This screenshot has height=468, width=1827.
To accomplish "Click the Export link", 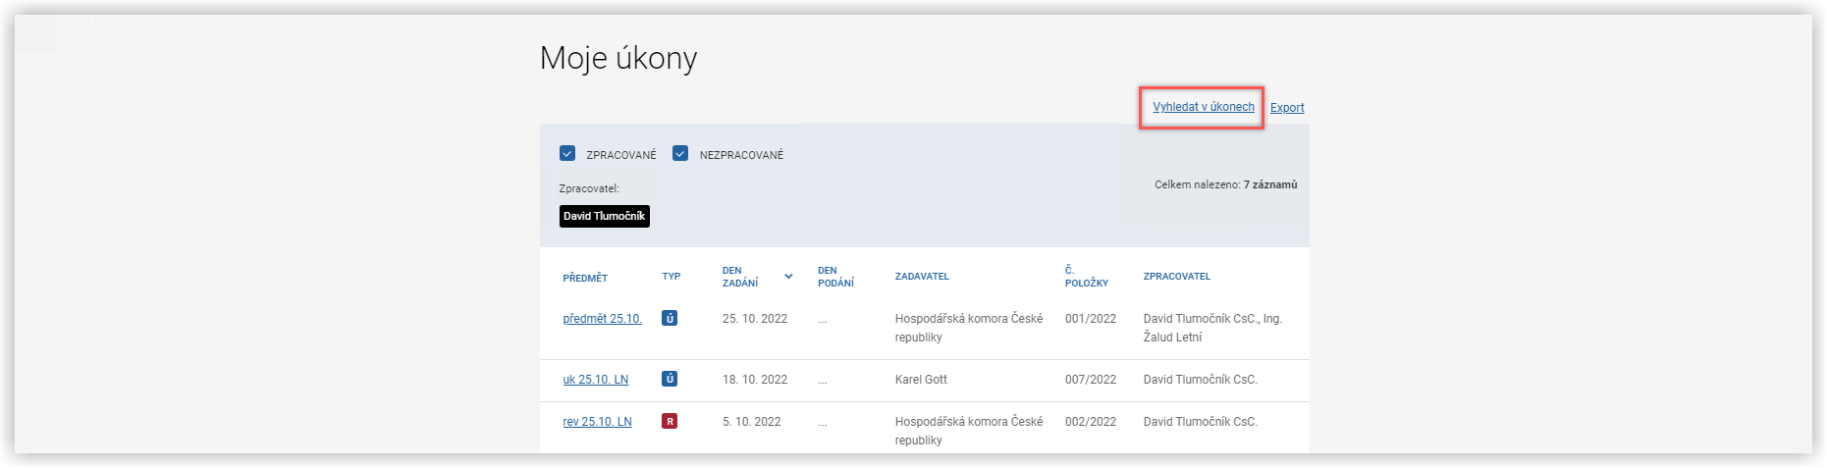I will click(x=1287, y=108).
